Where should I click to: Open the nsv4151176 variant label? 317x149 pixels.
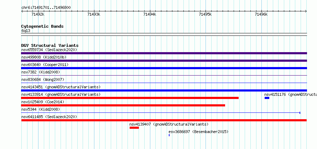pyautogui.click(x=291, y=94)
